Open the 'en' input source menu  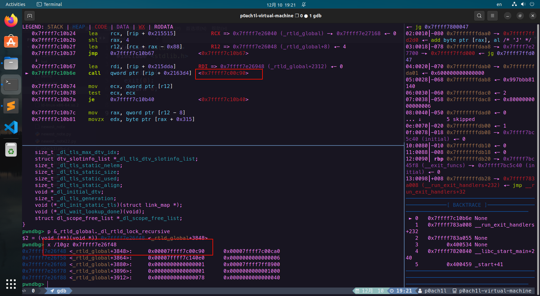[x=499, y=4]
